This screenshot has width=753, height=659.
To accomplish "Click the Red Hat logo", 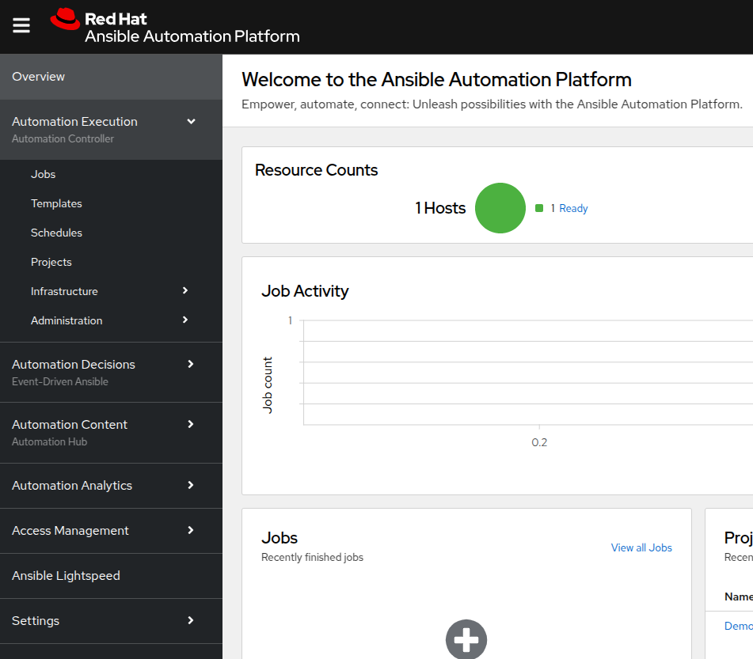I will point(66,21).
